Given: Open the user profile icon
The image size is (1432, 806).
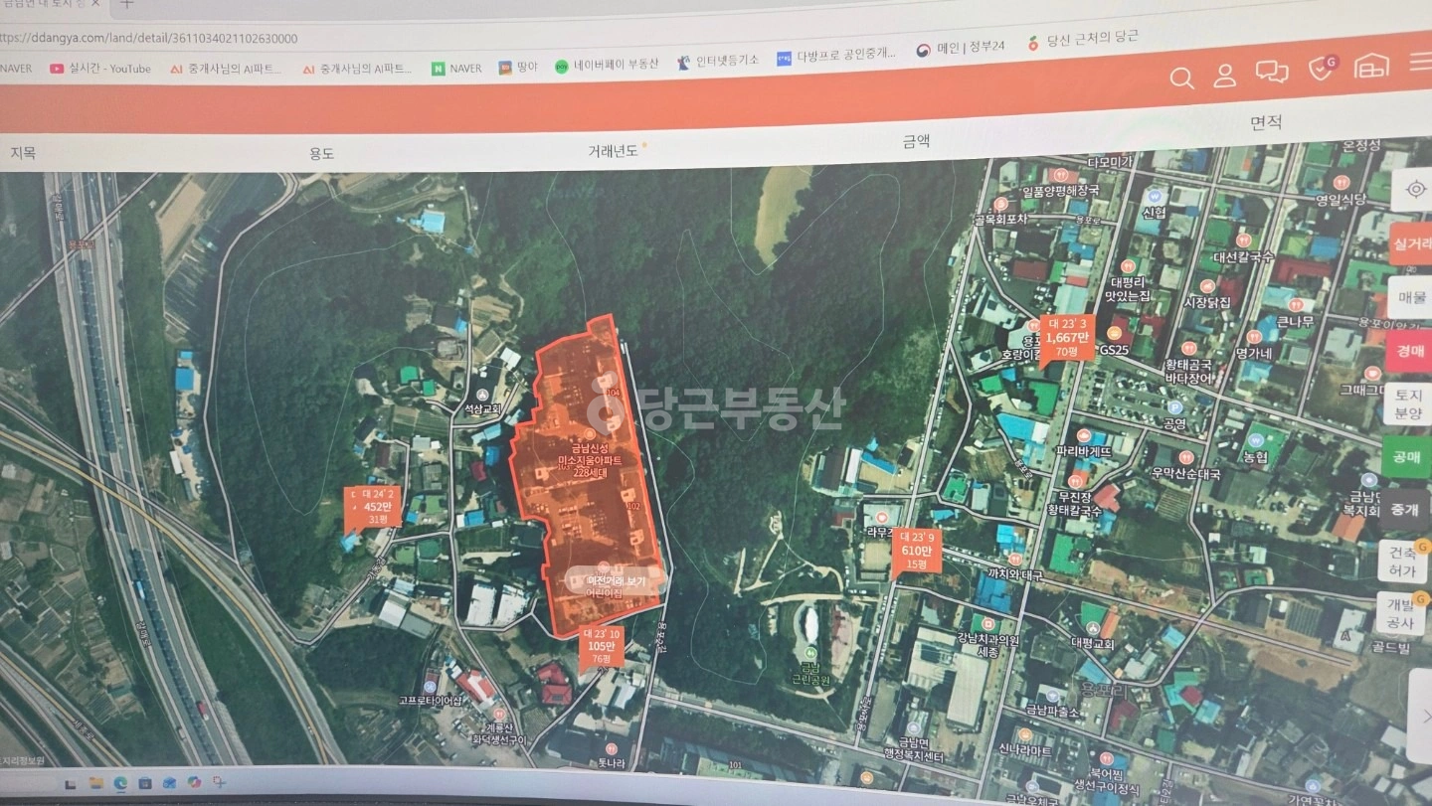Looking at the screenshot, I should tap(1225, 76).
